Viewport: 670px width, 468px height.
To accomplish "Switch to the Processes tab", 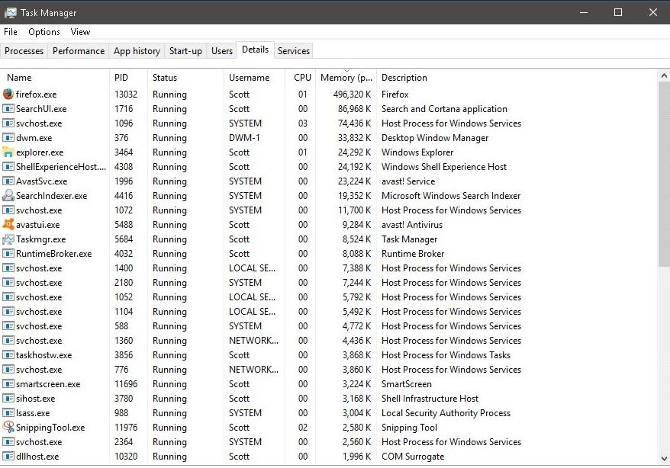I will click(x=24, y=51).
